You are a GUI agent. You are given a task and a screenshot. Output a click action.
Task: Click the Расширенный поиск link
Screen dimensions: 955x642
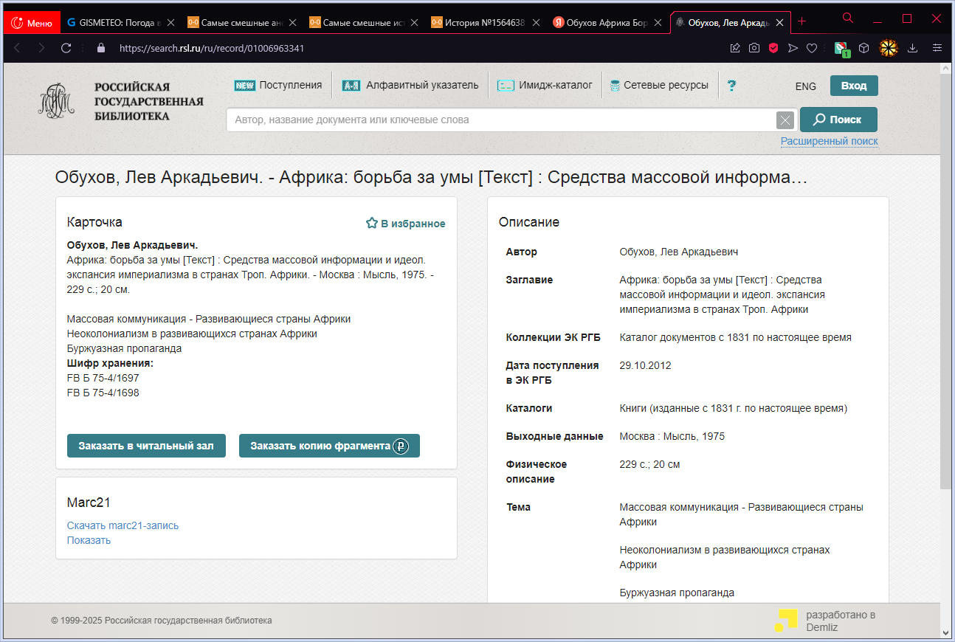click(829, 141)
